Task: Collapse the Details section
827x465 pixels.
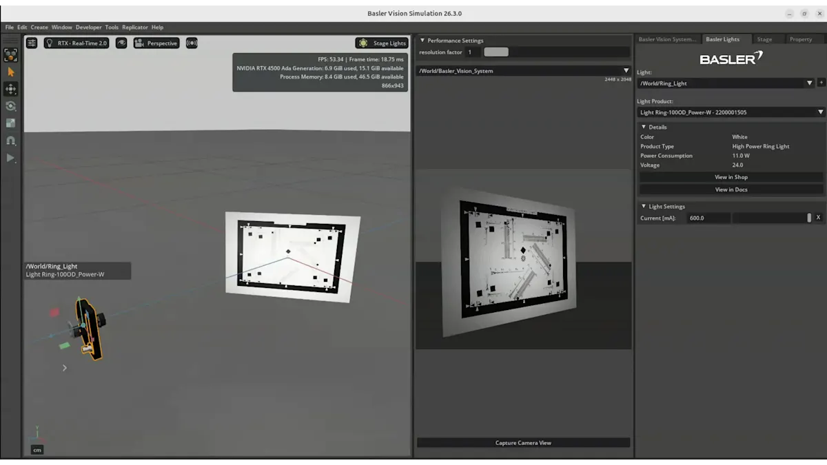Action: [644, 127]
